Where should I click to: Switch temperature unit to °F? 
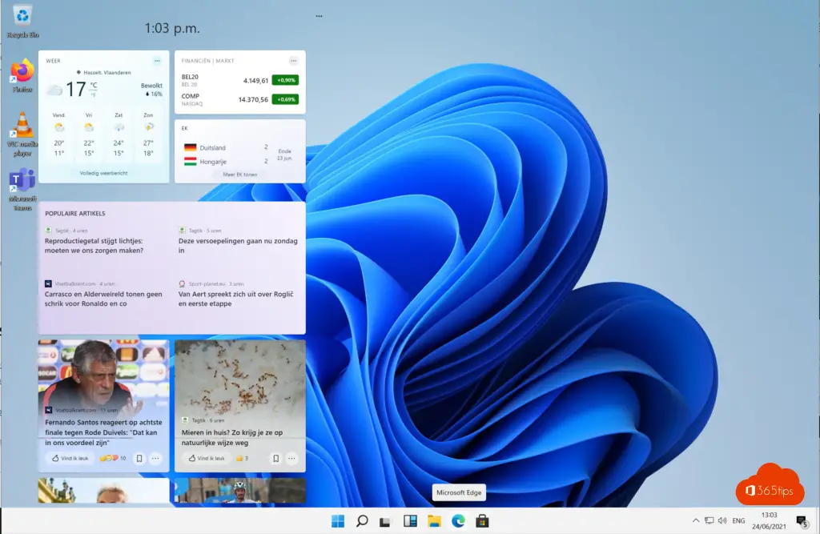93,94
